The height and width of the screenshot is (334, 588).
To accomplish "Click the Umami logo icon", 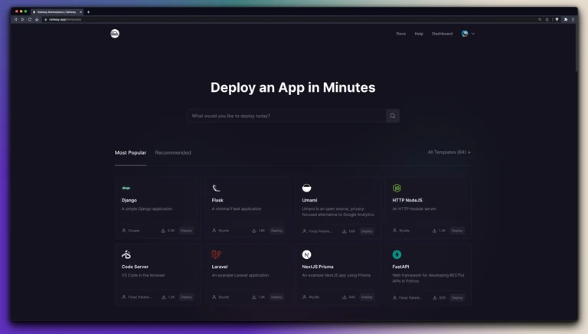I will 307,188.
